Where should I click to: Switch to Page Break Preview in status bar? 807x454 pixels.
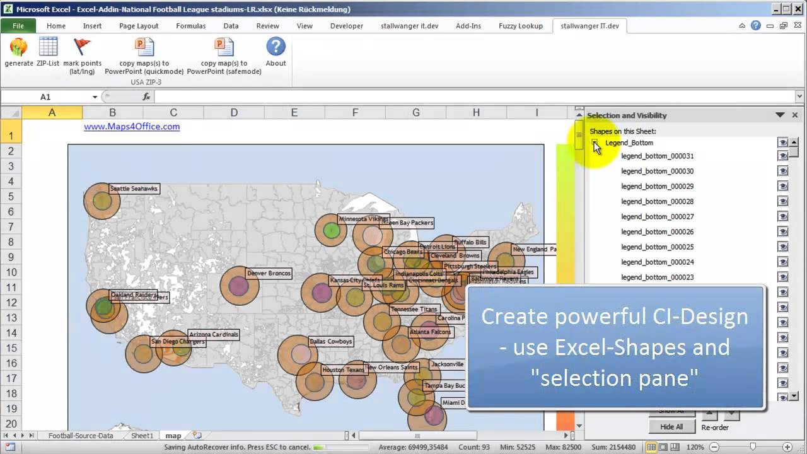676,446
